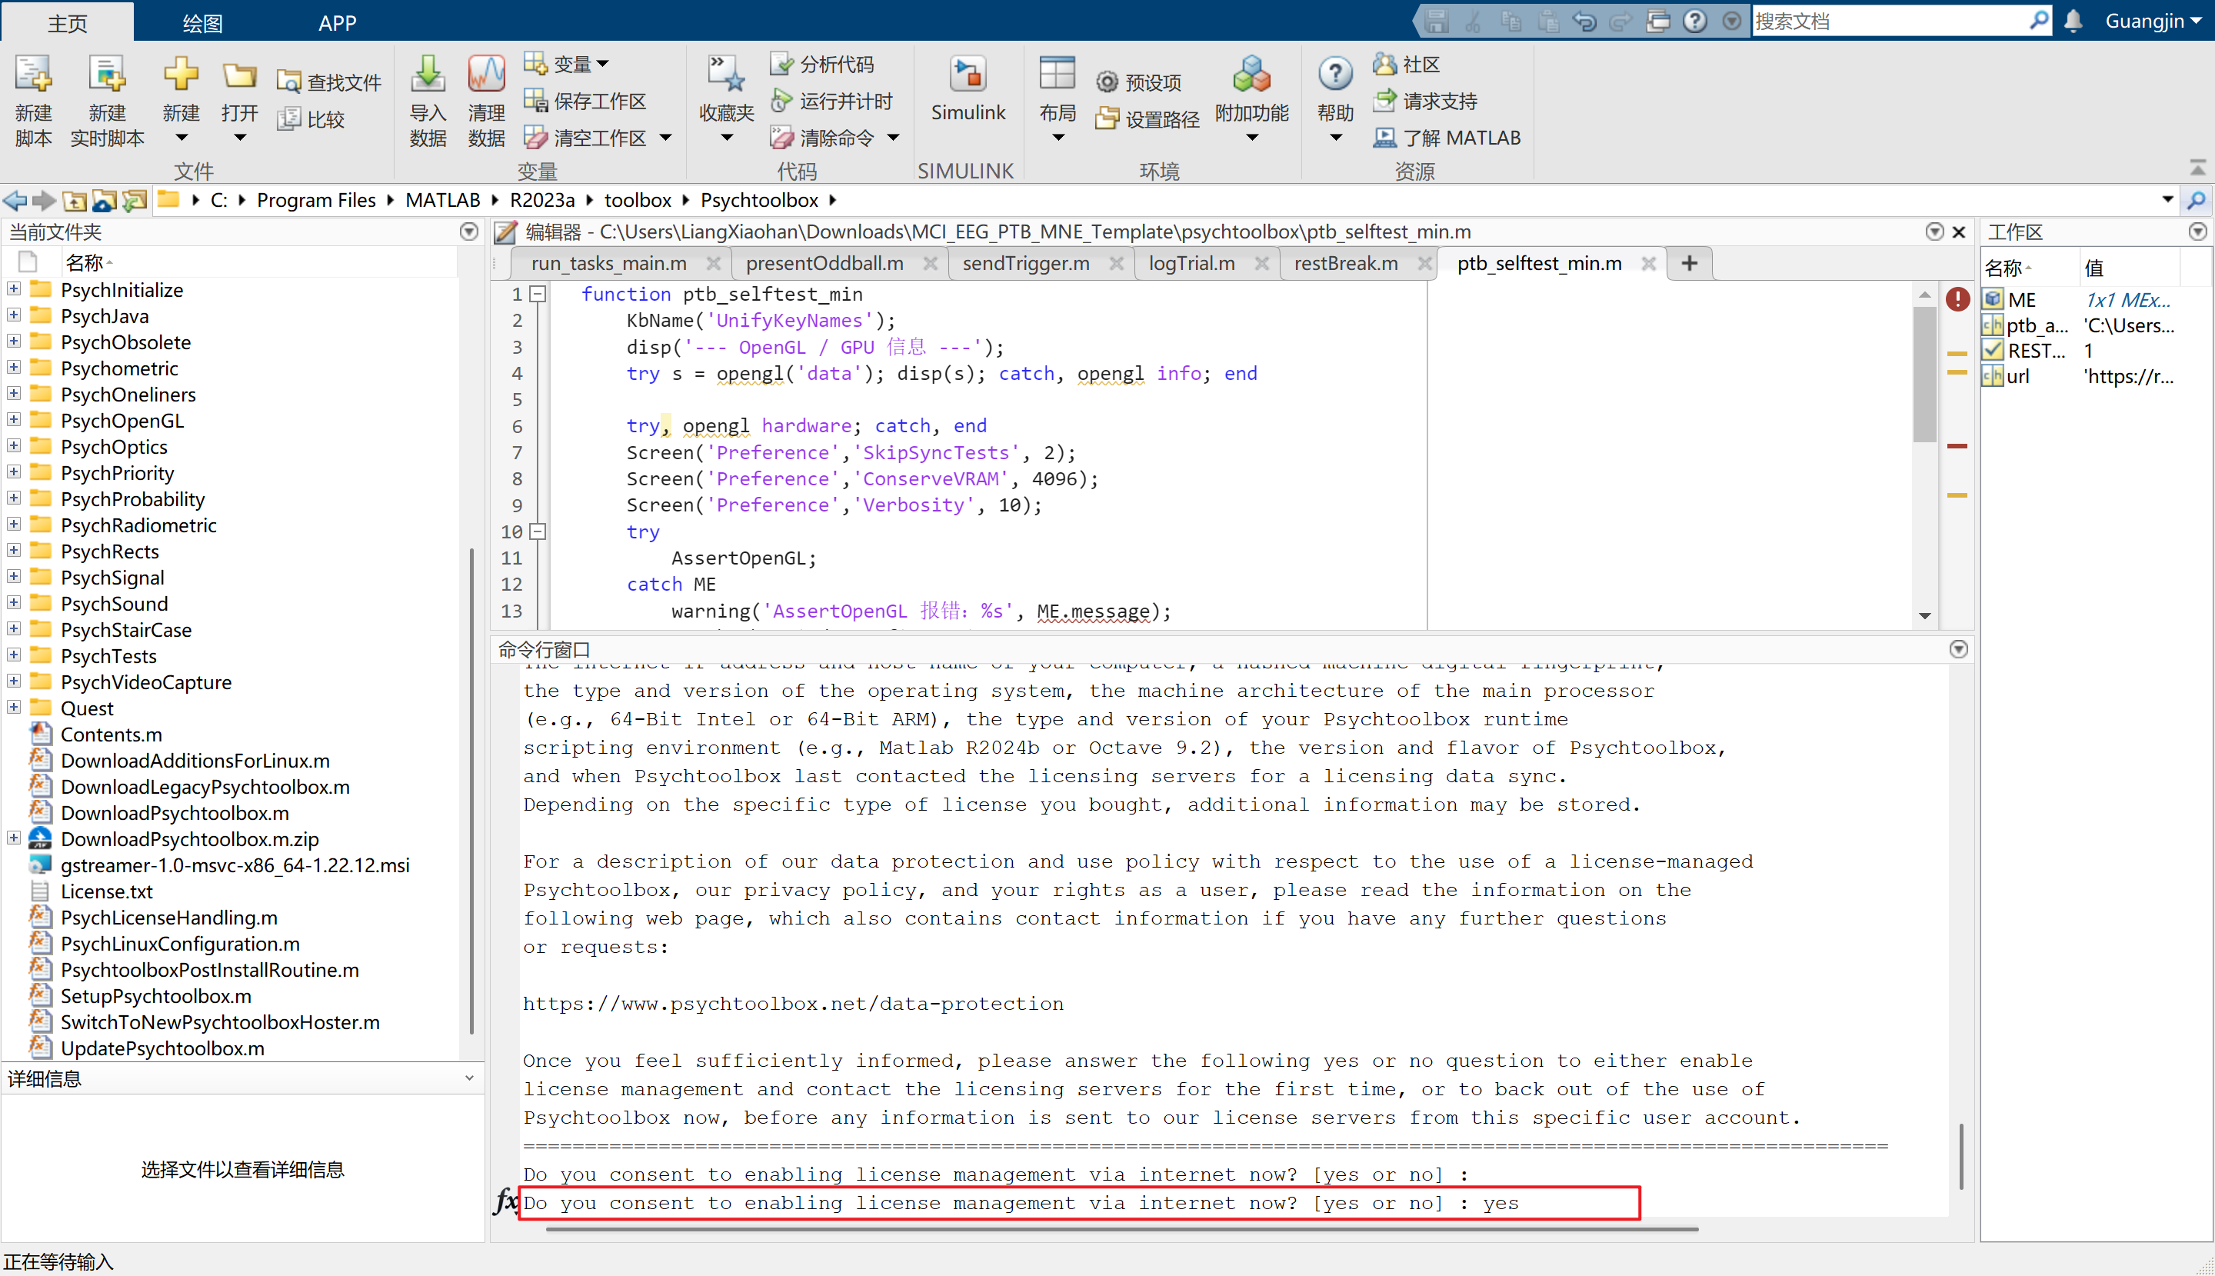2215x1276 pixels.
Task: Click the notification bell icon
Action: [x=2073, y=21]
